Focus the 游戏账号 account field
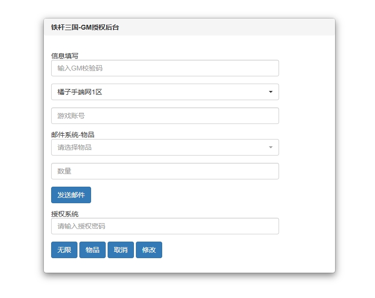 coord(165,116)
